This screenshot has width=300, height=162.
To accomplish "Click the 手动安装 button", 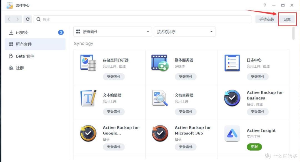I will [266, 19].
